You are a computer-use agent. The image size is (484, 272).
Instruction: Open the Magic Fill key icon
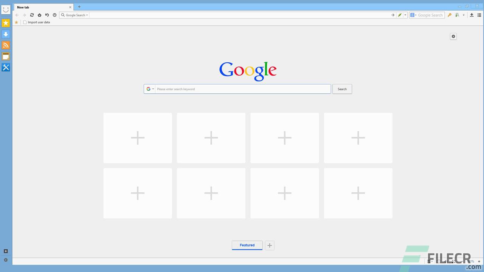tap(450, 15)
